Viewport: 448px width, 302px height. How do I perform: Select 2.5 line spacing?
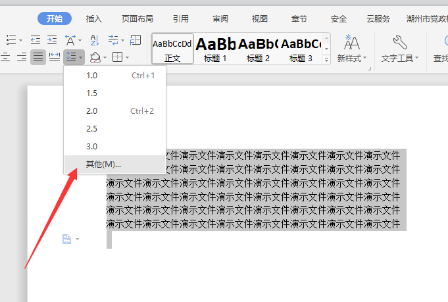(115, 128)
